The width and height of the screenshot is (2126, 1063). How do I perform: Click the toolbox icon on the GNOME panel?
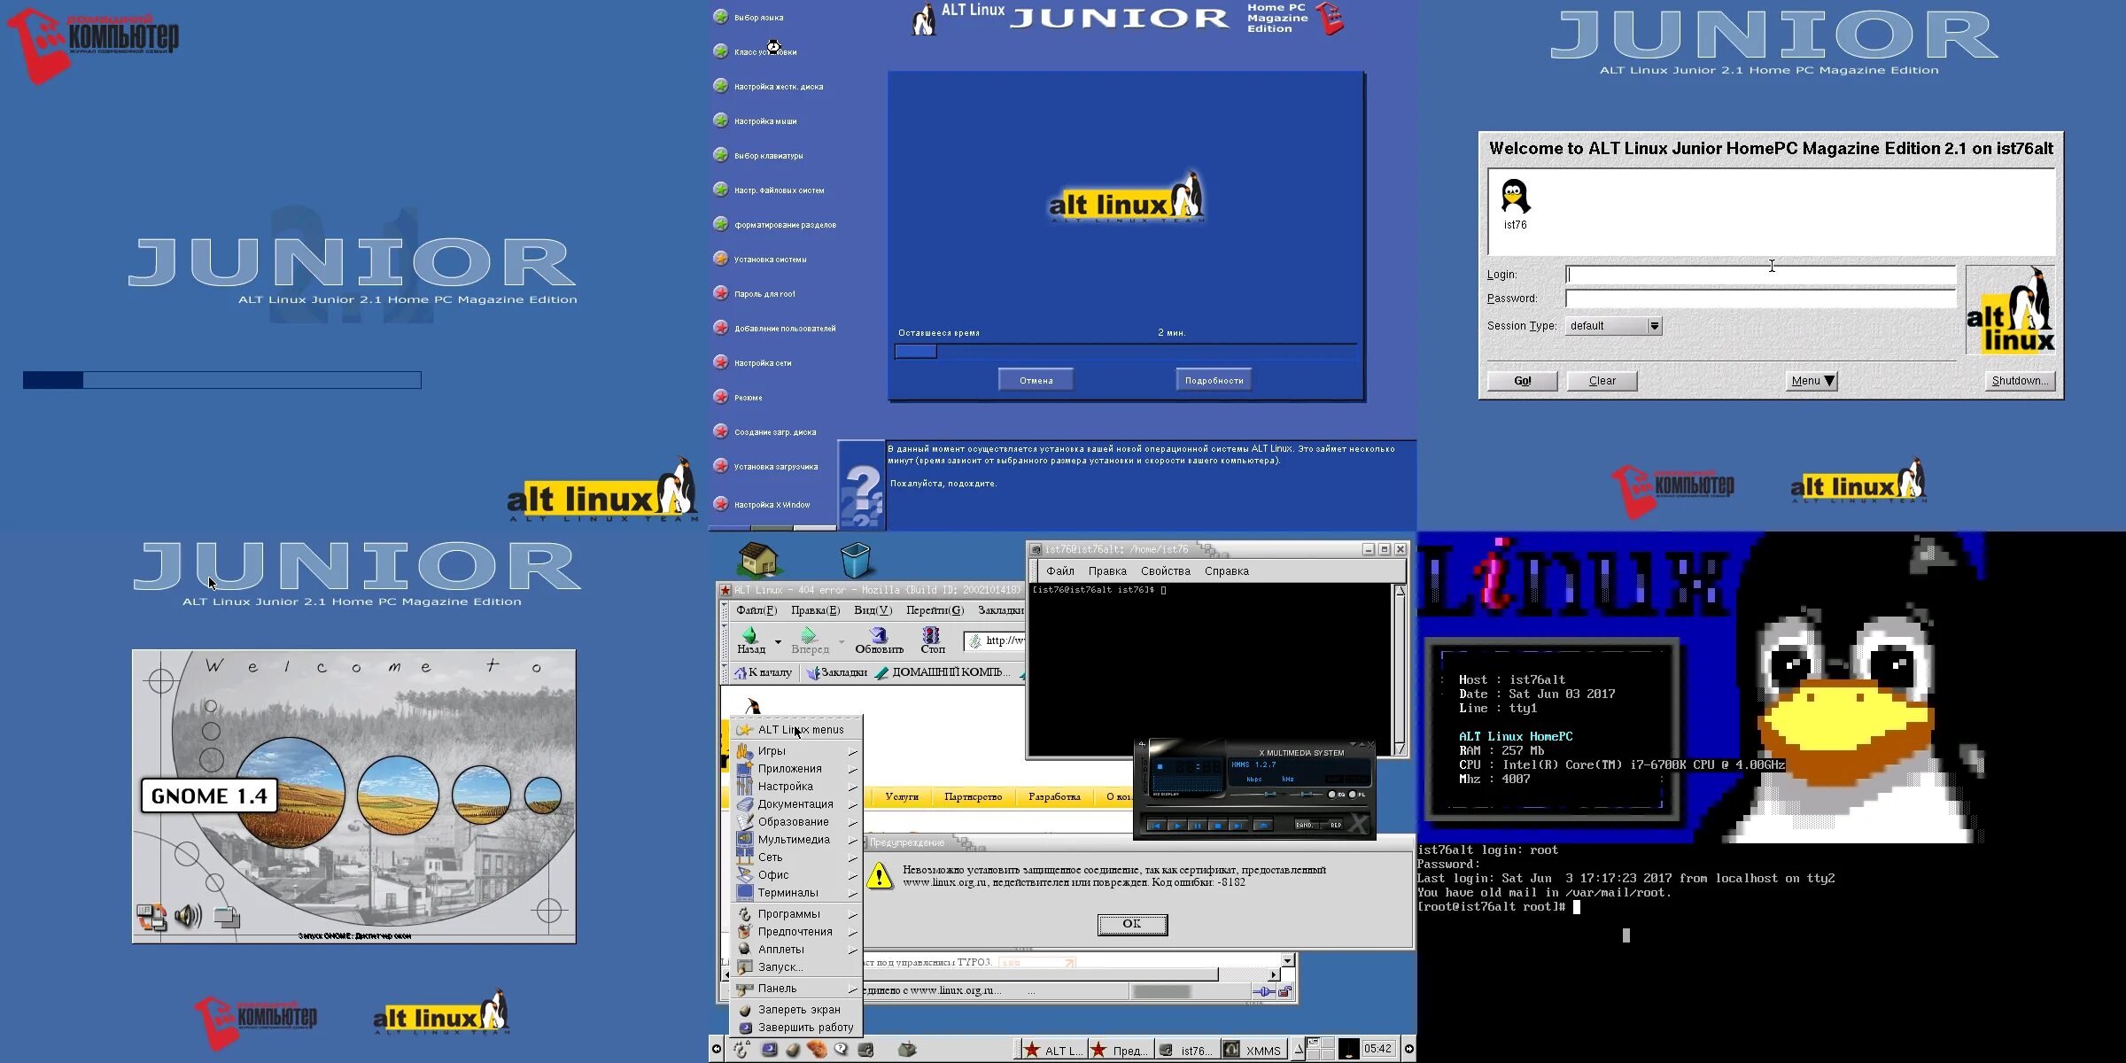tap(908, 1049)
